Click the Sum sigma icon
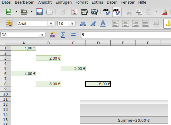171x125 pixels. pos(63,35)
